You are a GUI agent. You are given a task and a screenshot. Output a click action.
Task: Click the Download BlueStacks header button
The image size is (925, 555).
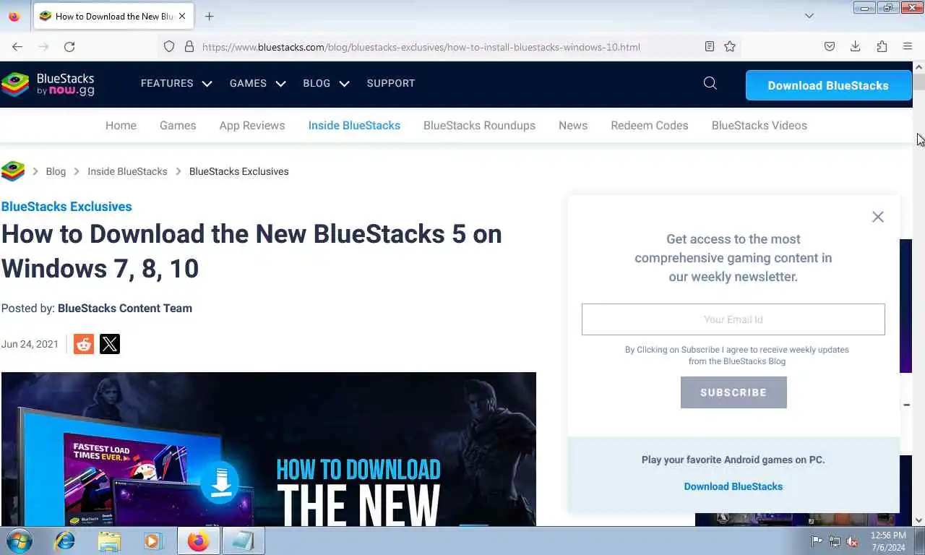(x=828, y=85)
